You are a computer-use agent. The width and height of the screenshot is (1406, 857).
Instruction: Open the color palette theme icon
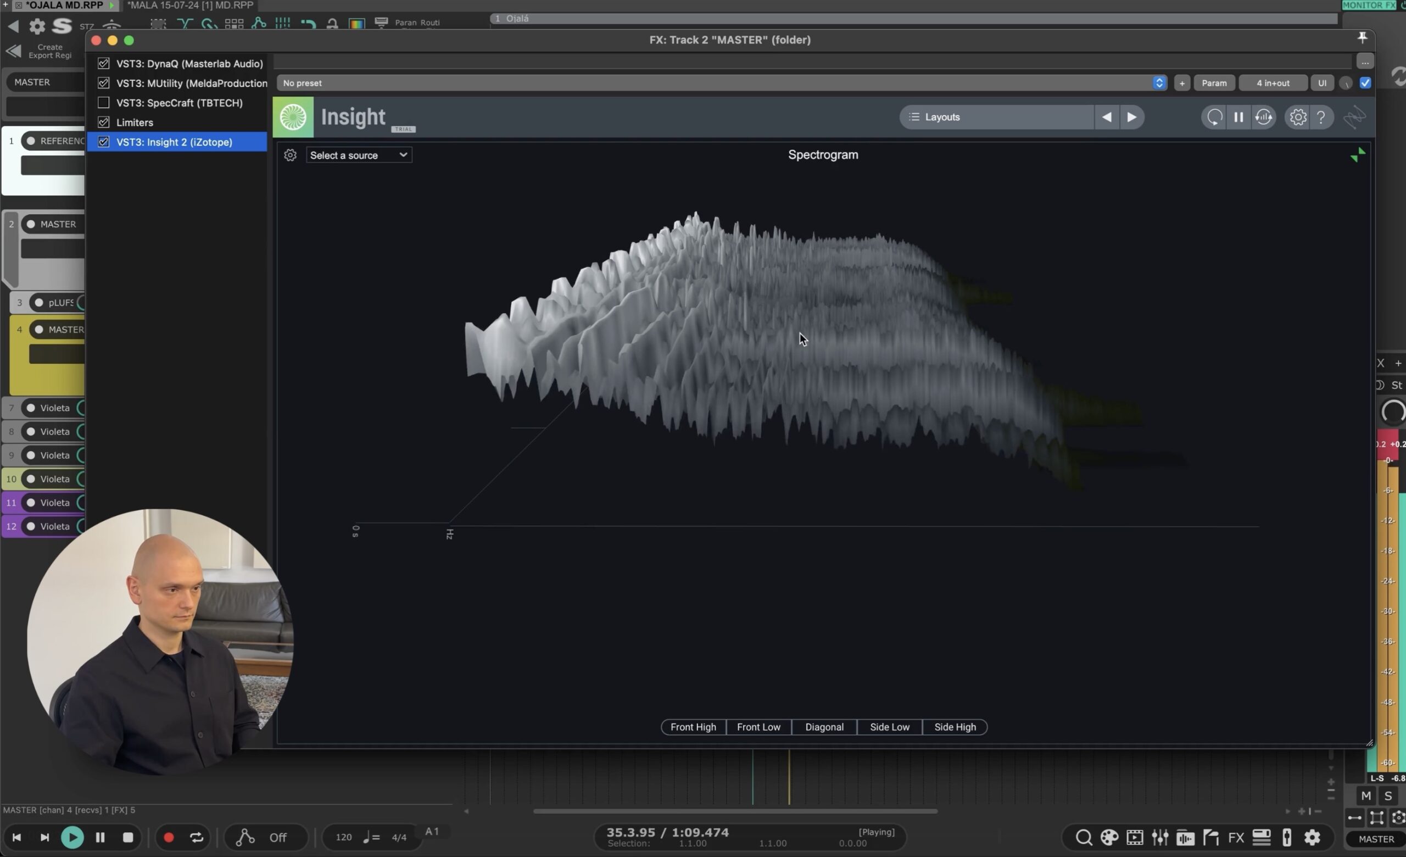(x=1109, y=837)
